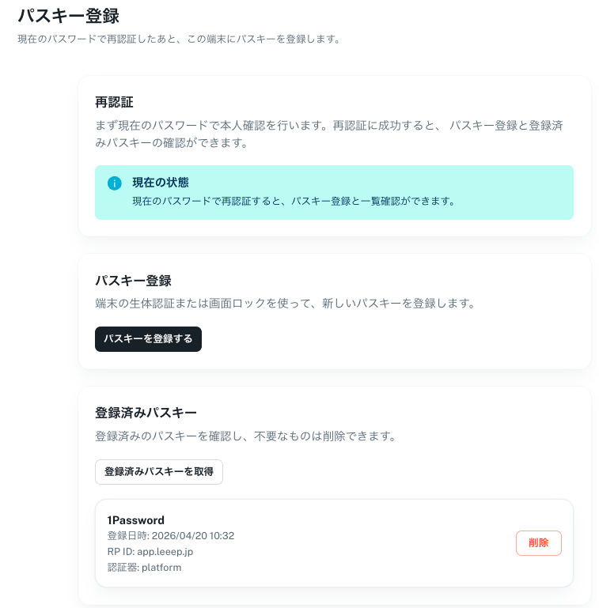Click the パスキー登録 page title
The image size is (599, 608).
point(69,16)
